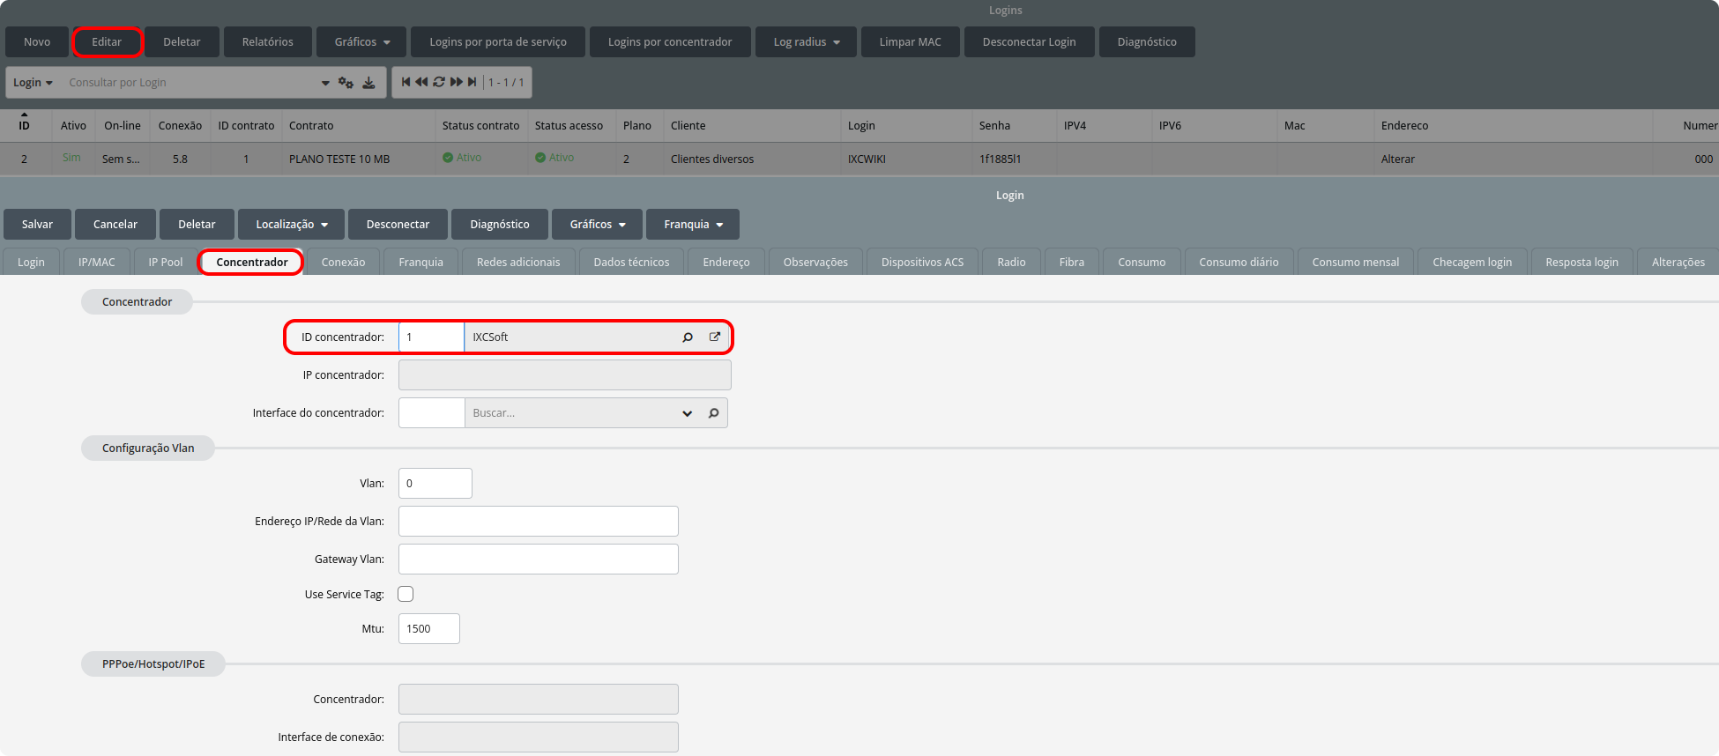Go to previous page of logins
Viewport: 1719px width, 756px height.
421,82
